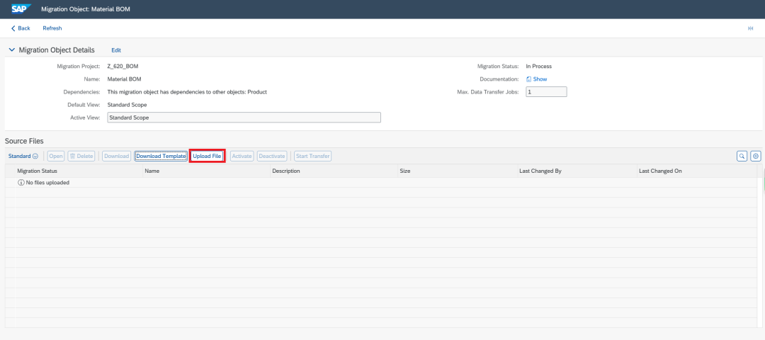765x340 pixels.
Task: Click the dependencies text mentioning Product
Action: pyautogui.click(x=187, y=91)
